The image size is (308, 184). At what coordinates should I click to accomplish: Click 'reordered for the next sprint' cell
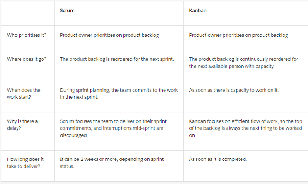click(x=117, y=59)
